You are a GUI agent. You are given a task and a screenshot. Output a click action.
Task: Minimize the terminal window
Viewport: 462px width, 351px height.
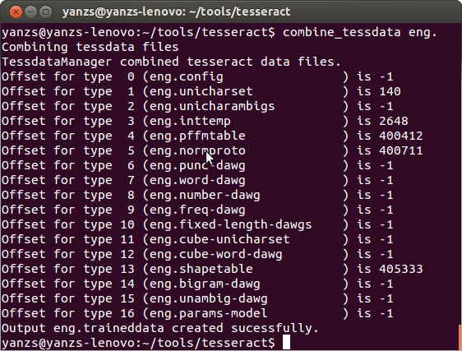(30, 12)
